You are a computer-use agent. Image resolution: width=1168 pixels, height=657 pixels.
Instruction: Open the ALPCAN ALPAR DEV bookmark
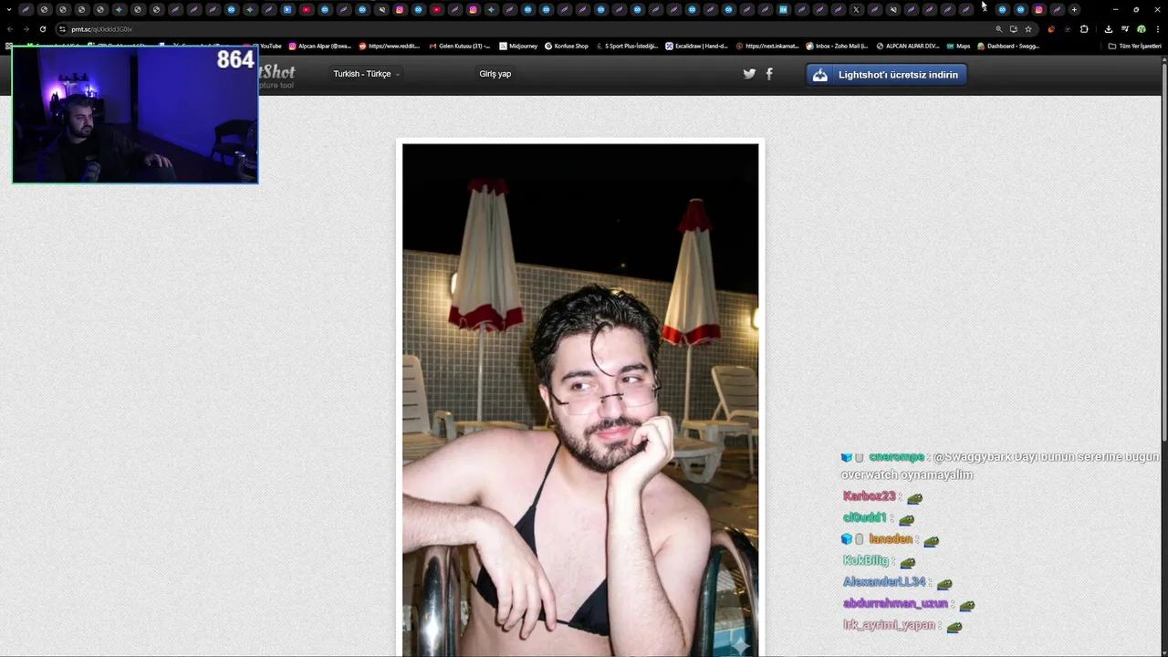(x=908, y=46)
